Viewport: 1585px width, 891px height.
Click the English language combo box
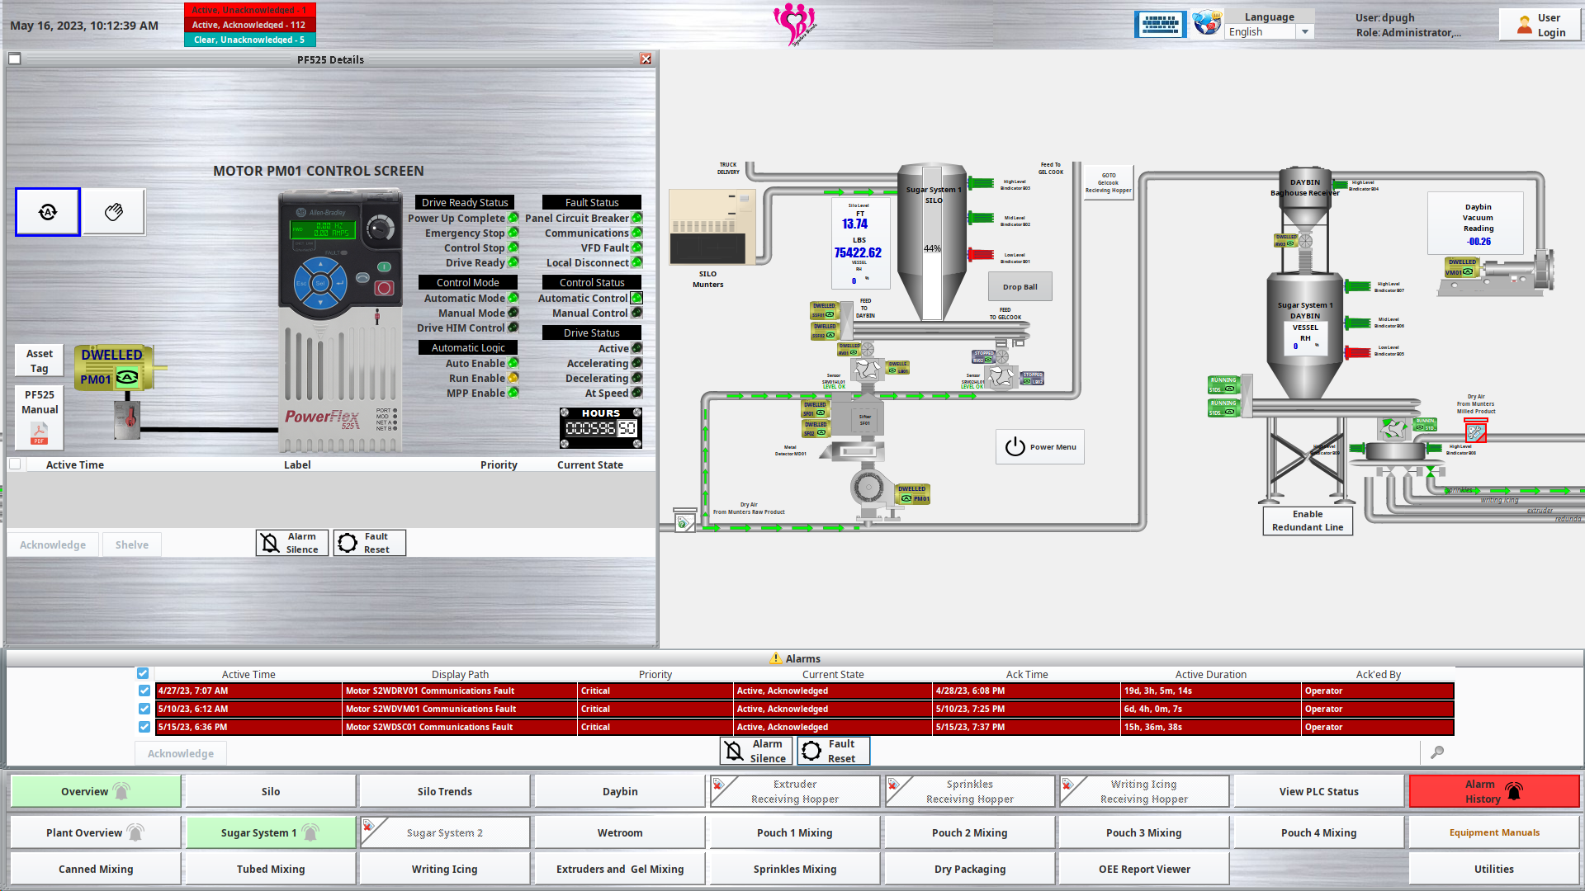[x=1259, y=32]
